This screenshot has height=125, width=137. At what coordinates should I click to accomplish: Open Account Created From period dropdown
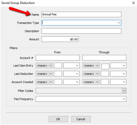71,82
